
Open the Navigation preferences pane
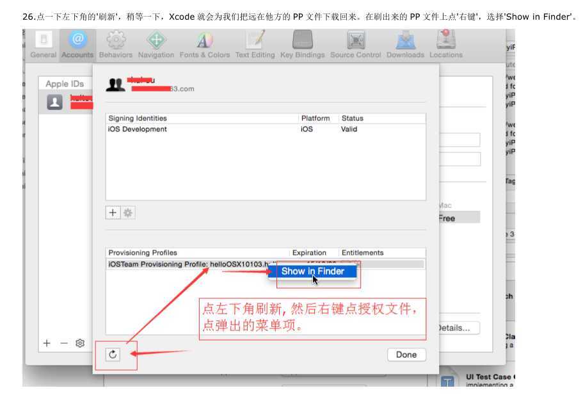pyautogui.click(x=156, y=45)
